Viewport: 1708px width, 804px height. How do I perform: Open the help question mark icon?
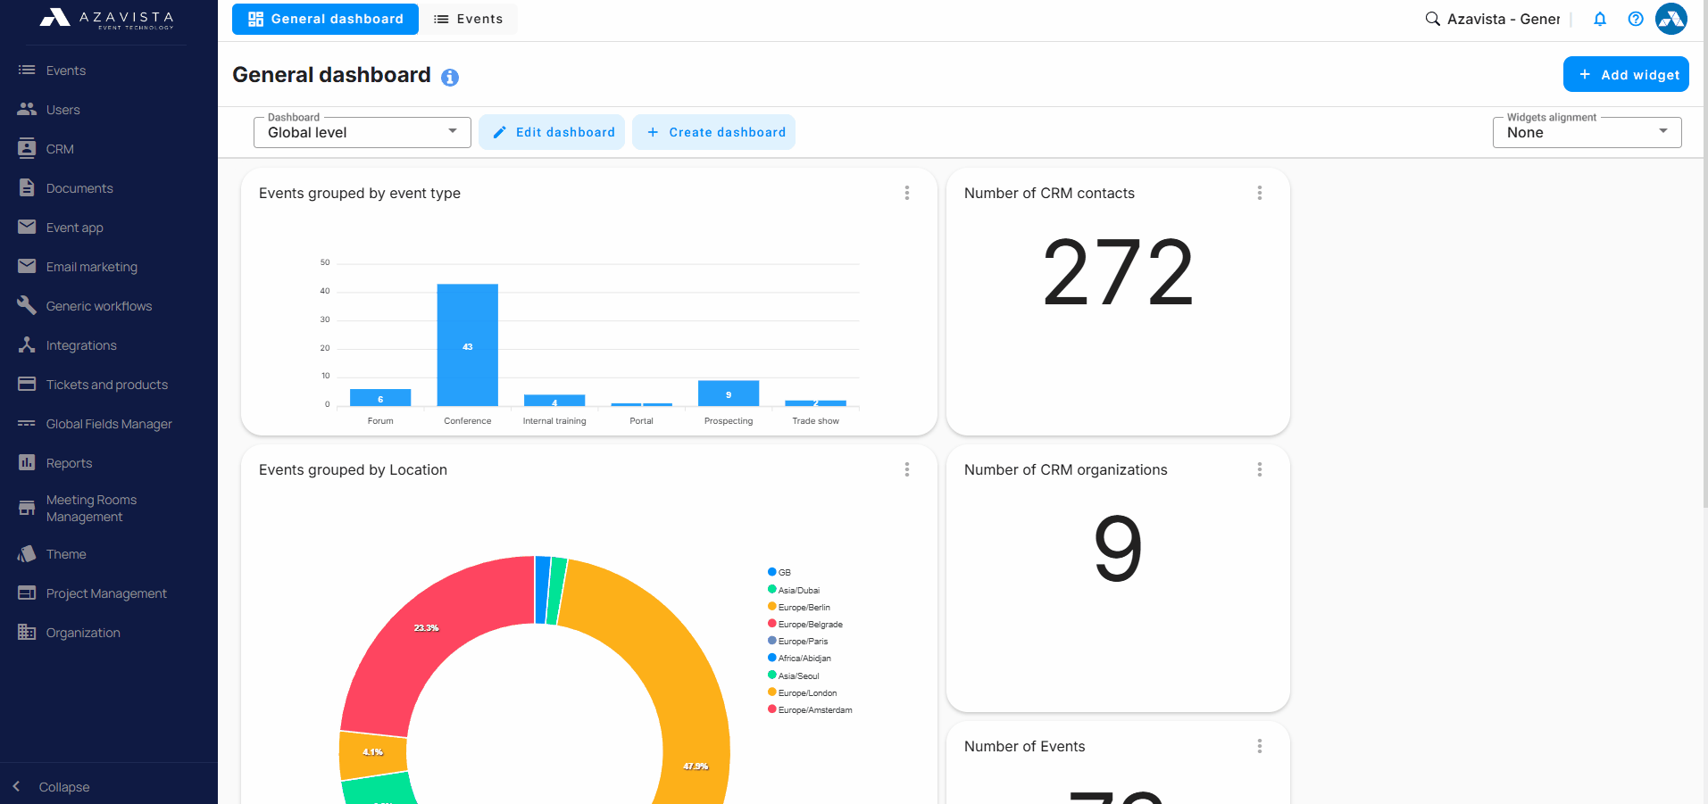(1636, 19)
